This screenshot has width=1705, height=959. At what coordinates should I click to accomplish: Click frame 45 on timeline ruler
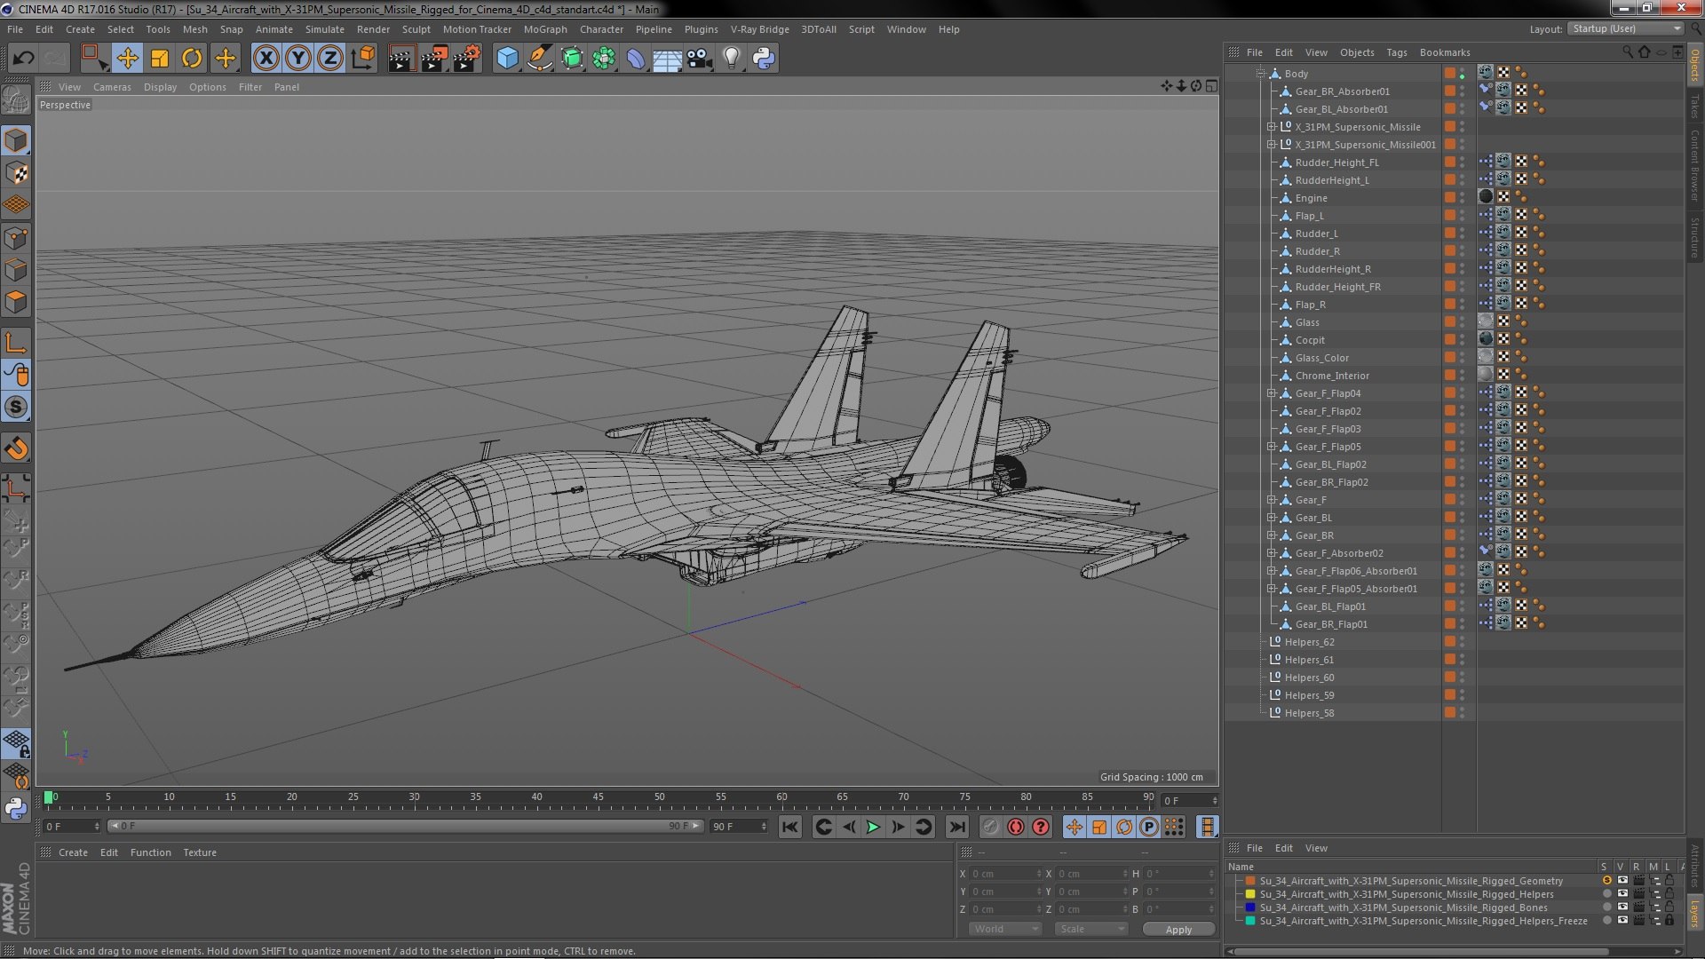(x=599, y=797)
